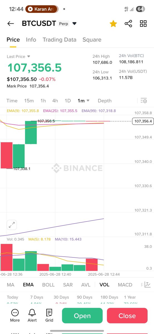The image size is (154, 334).
Task: Tap the 180 Days performance label
Action: (109, 297)
